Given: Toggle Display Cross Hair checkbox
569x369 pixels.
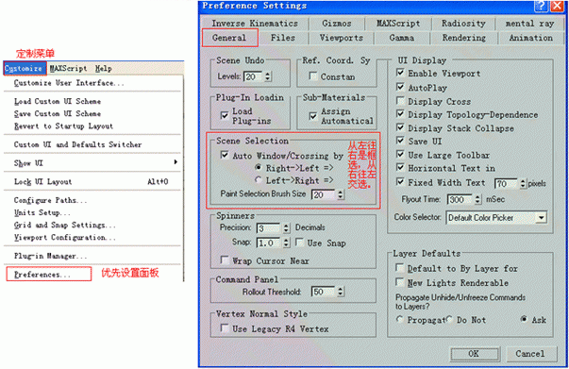Looking at the screenshot, I should (400, 101).
